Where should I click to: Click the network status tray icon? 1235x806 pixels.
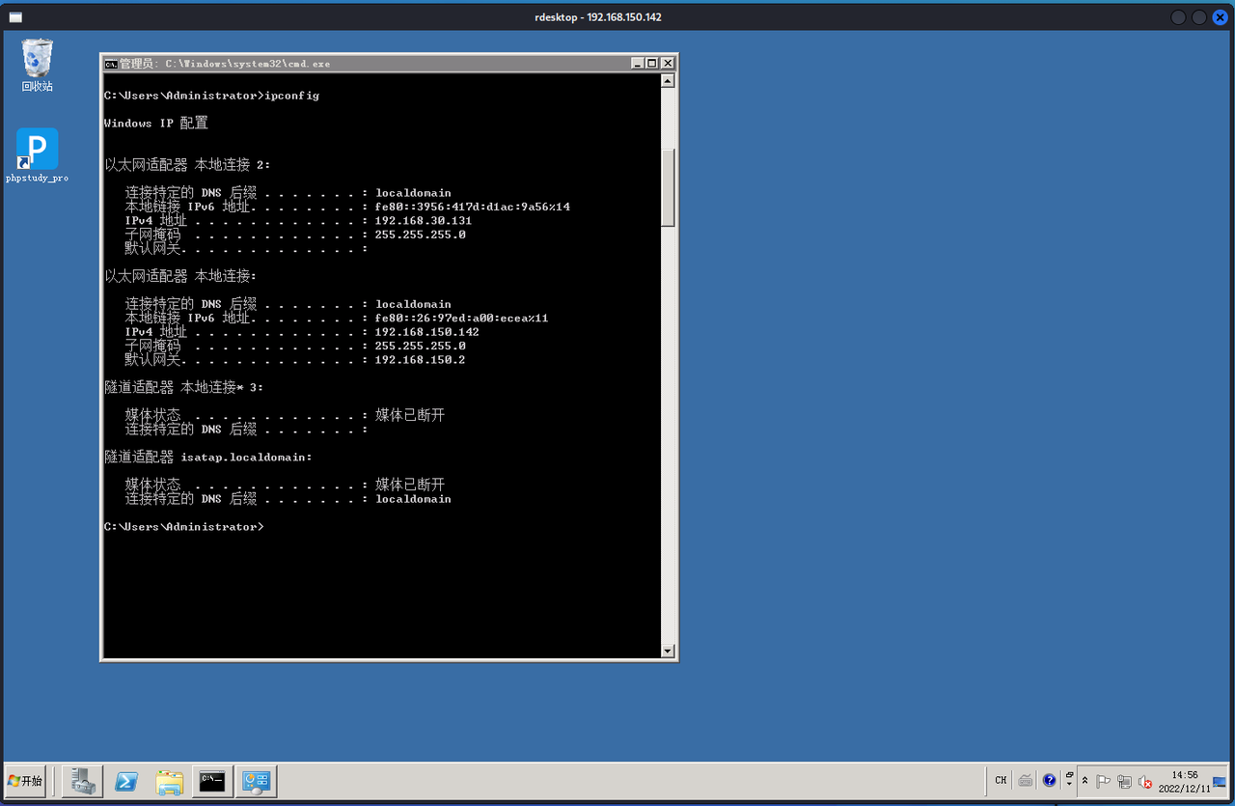pos(1124,781)
